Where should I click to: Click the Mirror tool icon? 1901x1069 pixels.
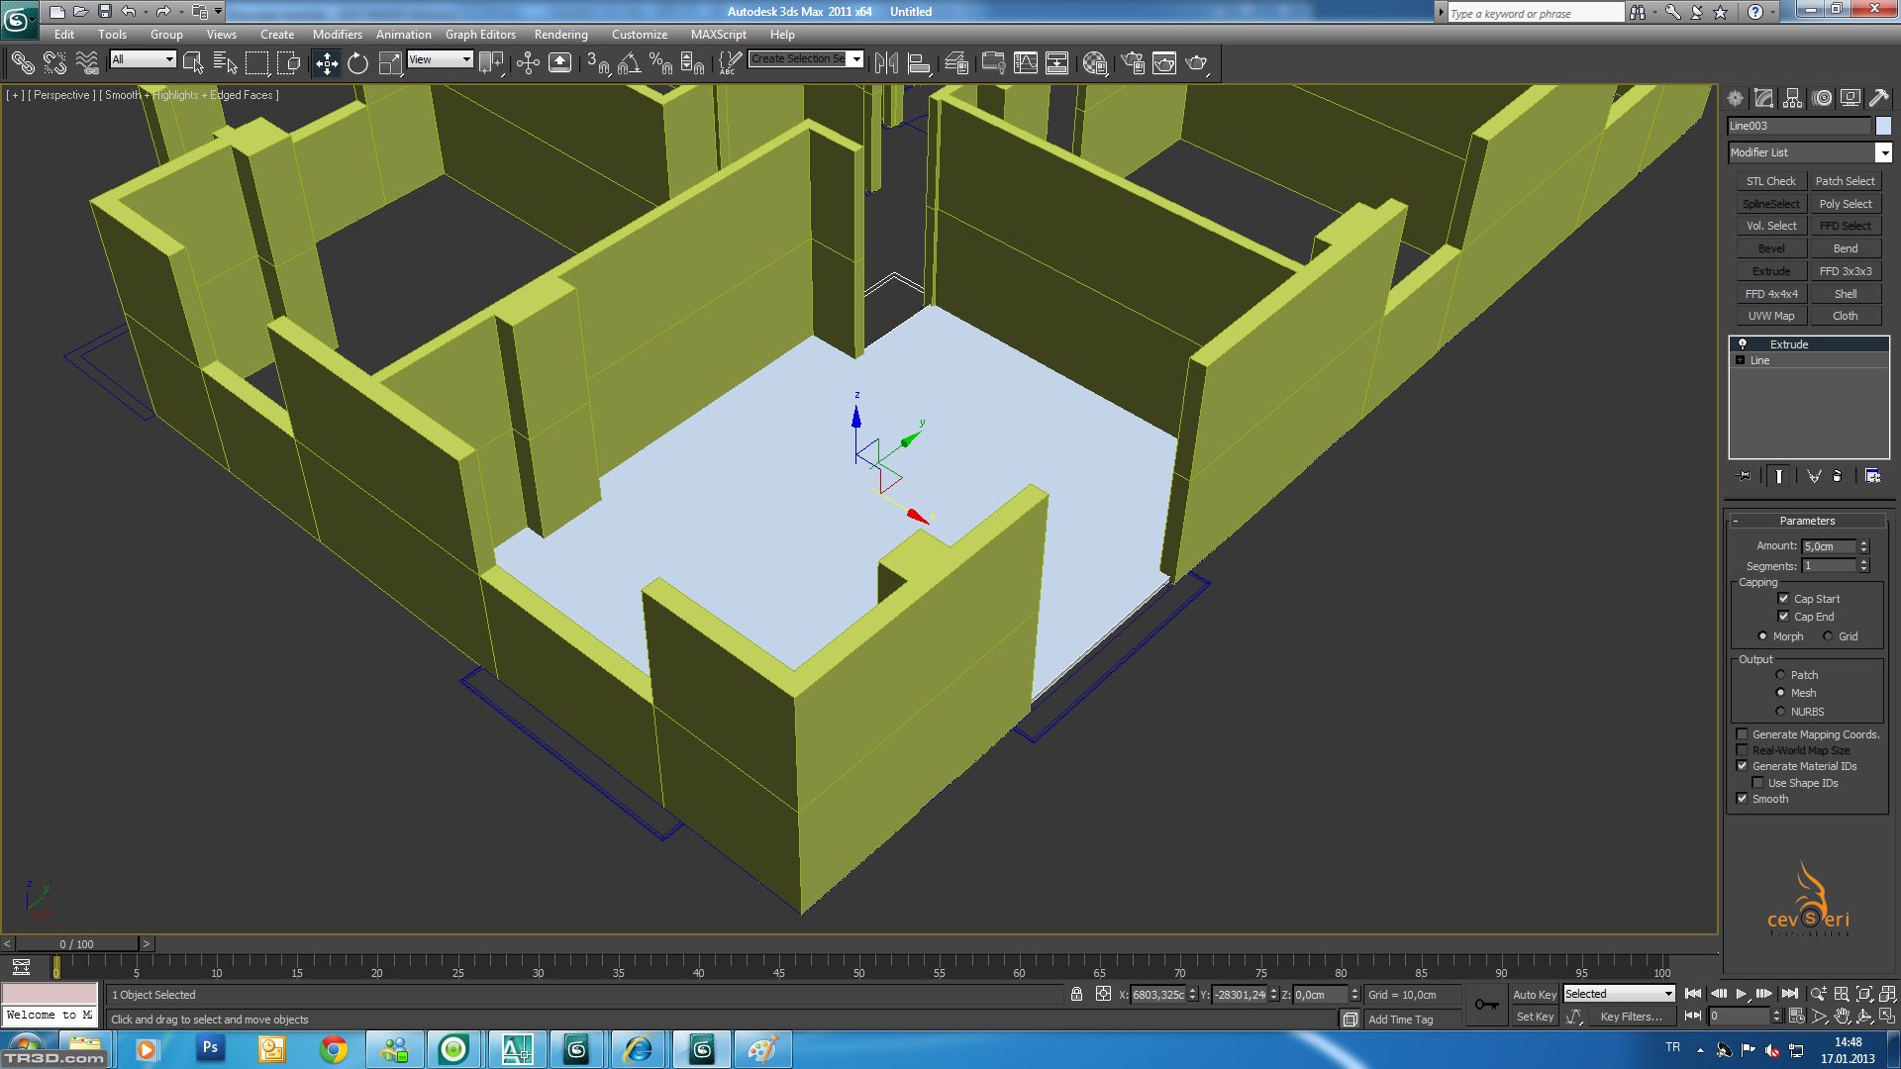(x=886, y=64)
